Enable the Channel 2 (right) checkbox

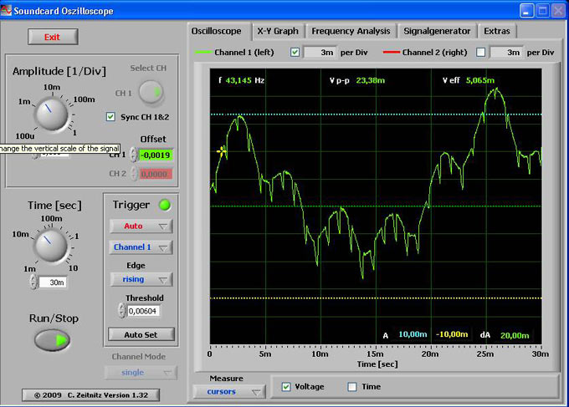point(480,52)
